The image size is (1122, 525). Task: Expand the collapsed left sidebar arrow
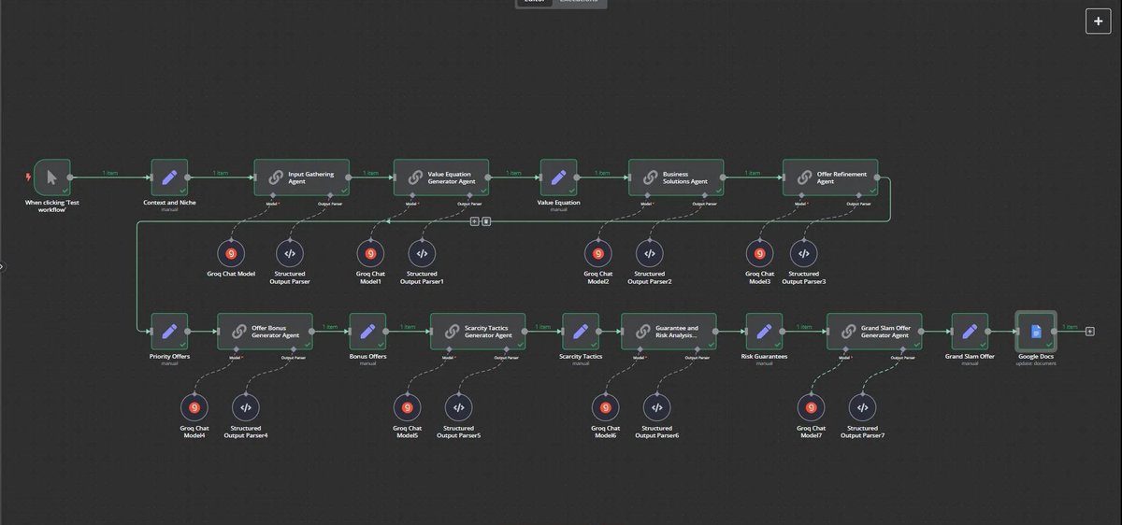coord(3,266)
